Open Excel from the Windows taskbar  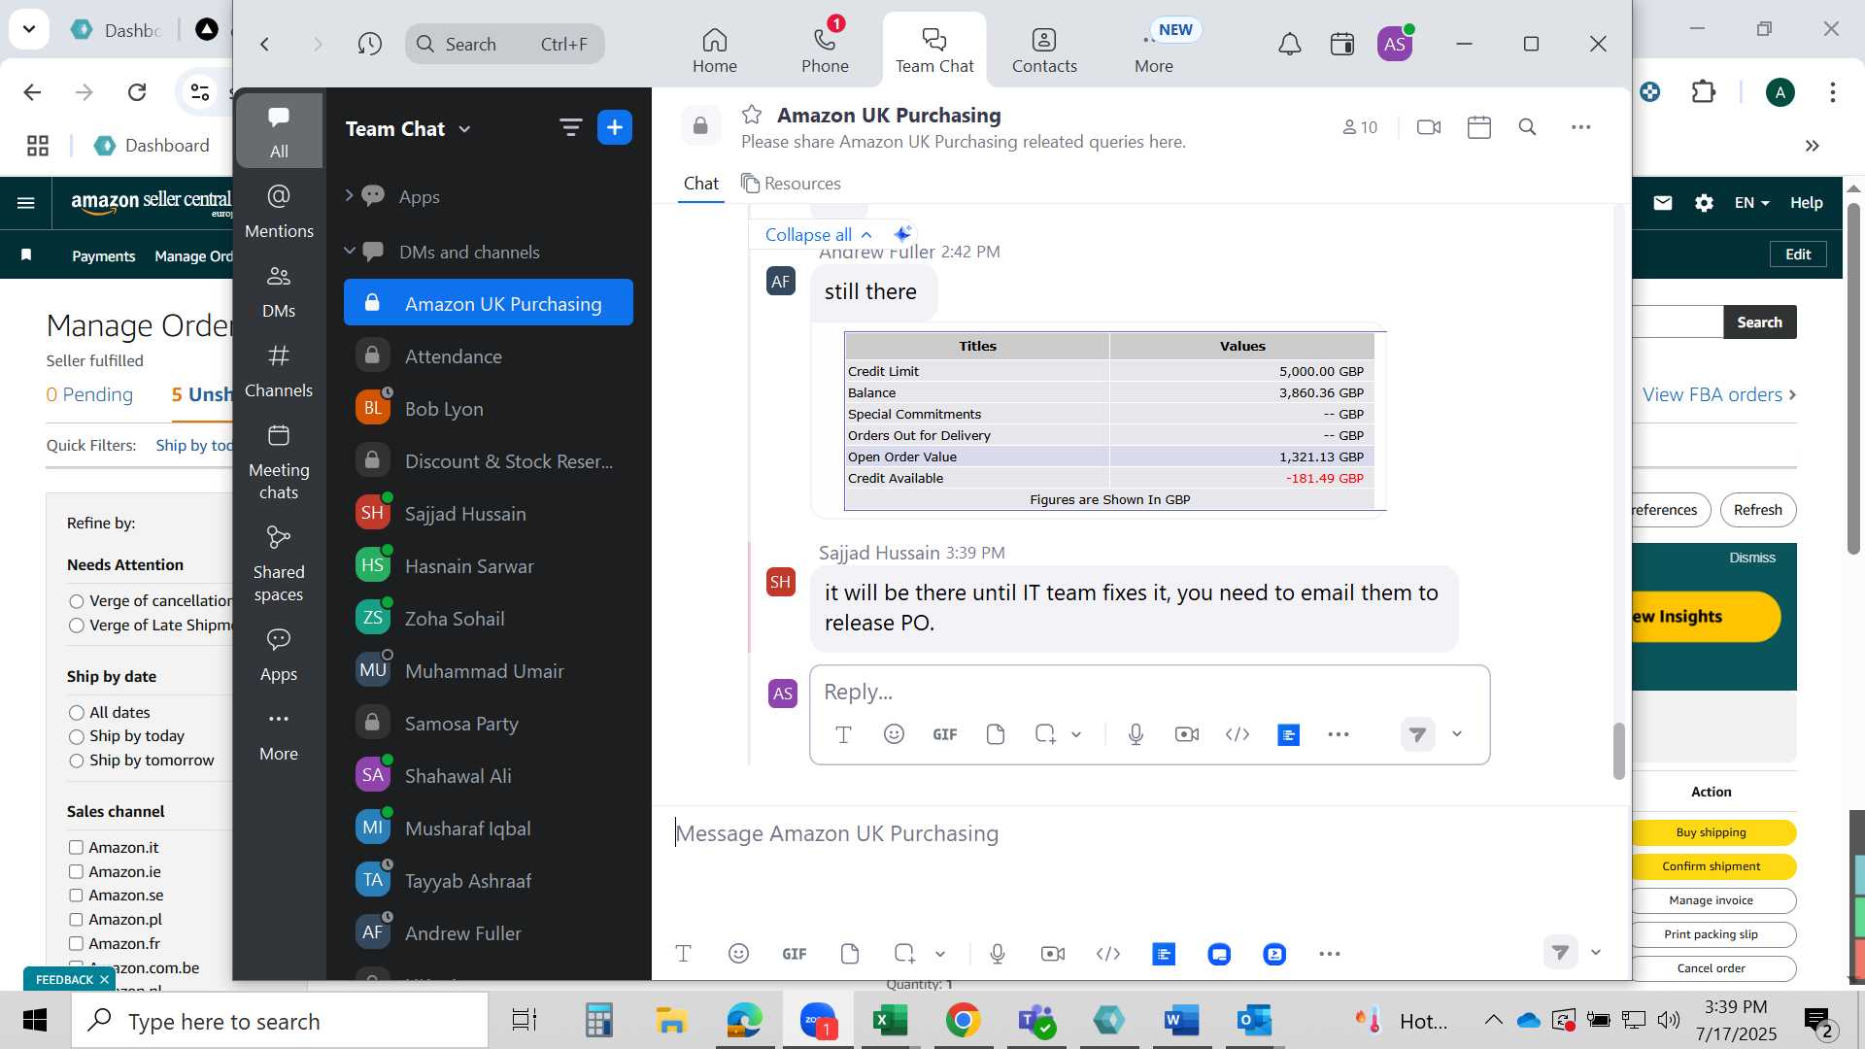click(890, 1021)
